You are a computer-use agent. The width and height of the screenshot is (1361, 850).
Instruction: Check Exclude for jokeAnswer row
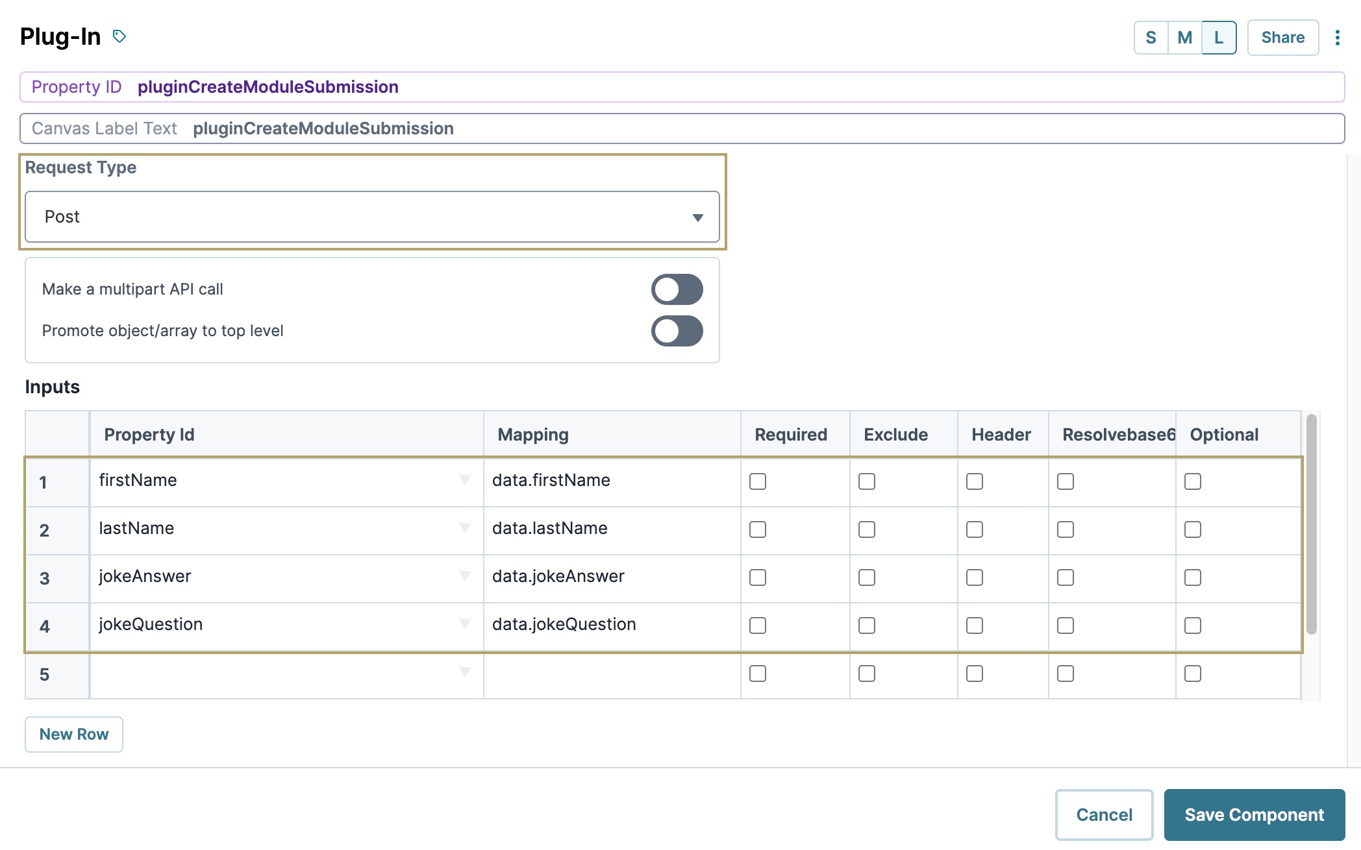(867, 577)
